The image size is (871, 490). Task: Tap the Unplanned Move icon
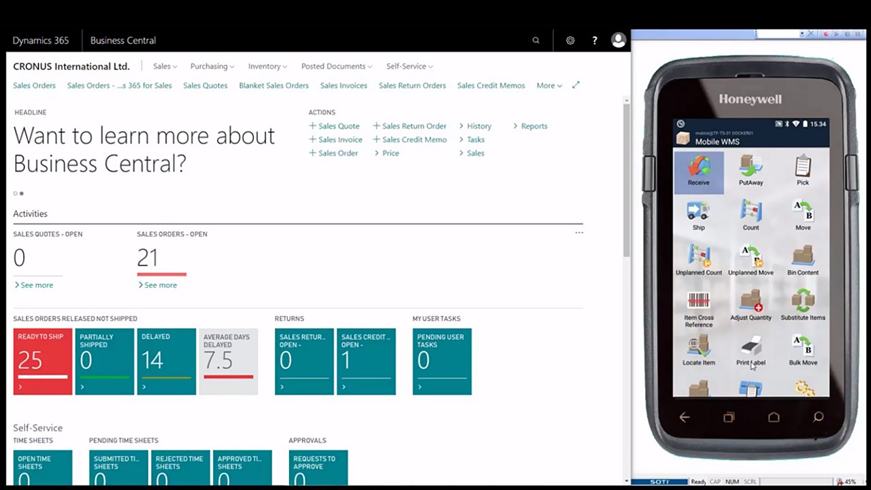pyautogui.click(x=751, y=261)
